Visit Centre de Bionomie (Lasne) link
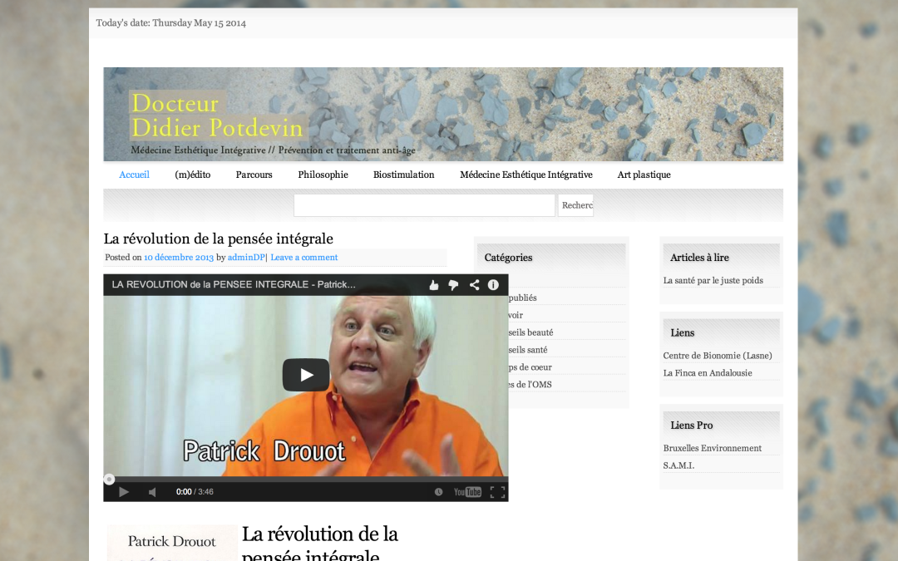898x561 pixels. [x=718, y=356]
